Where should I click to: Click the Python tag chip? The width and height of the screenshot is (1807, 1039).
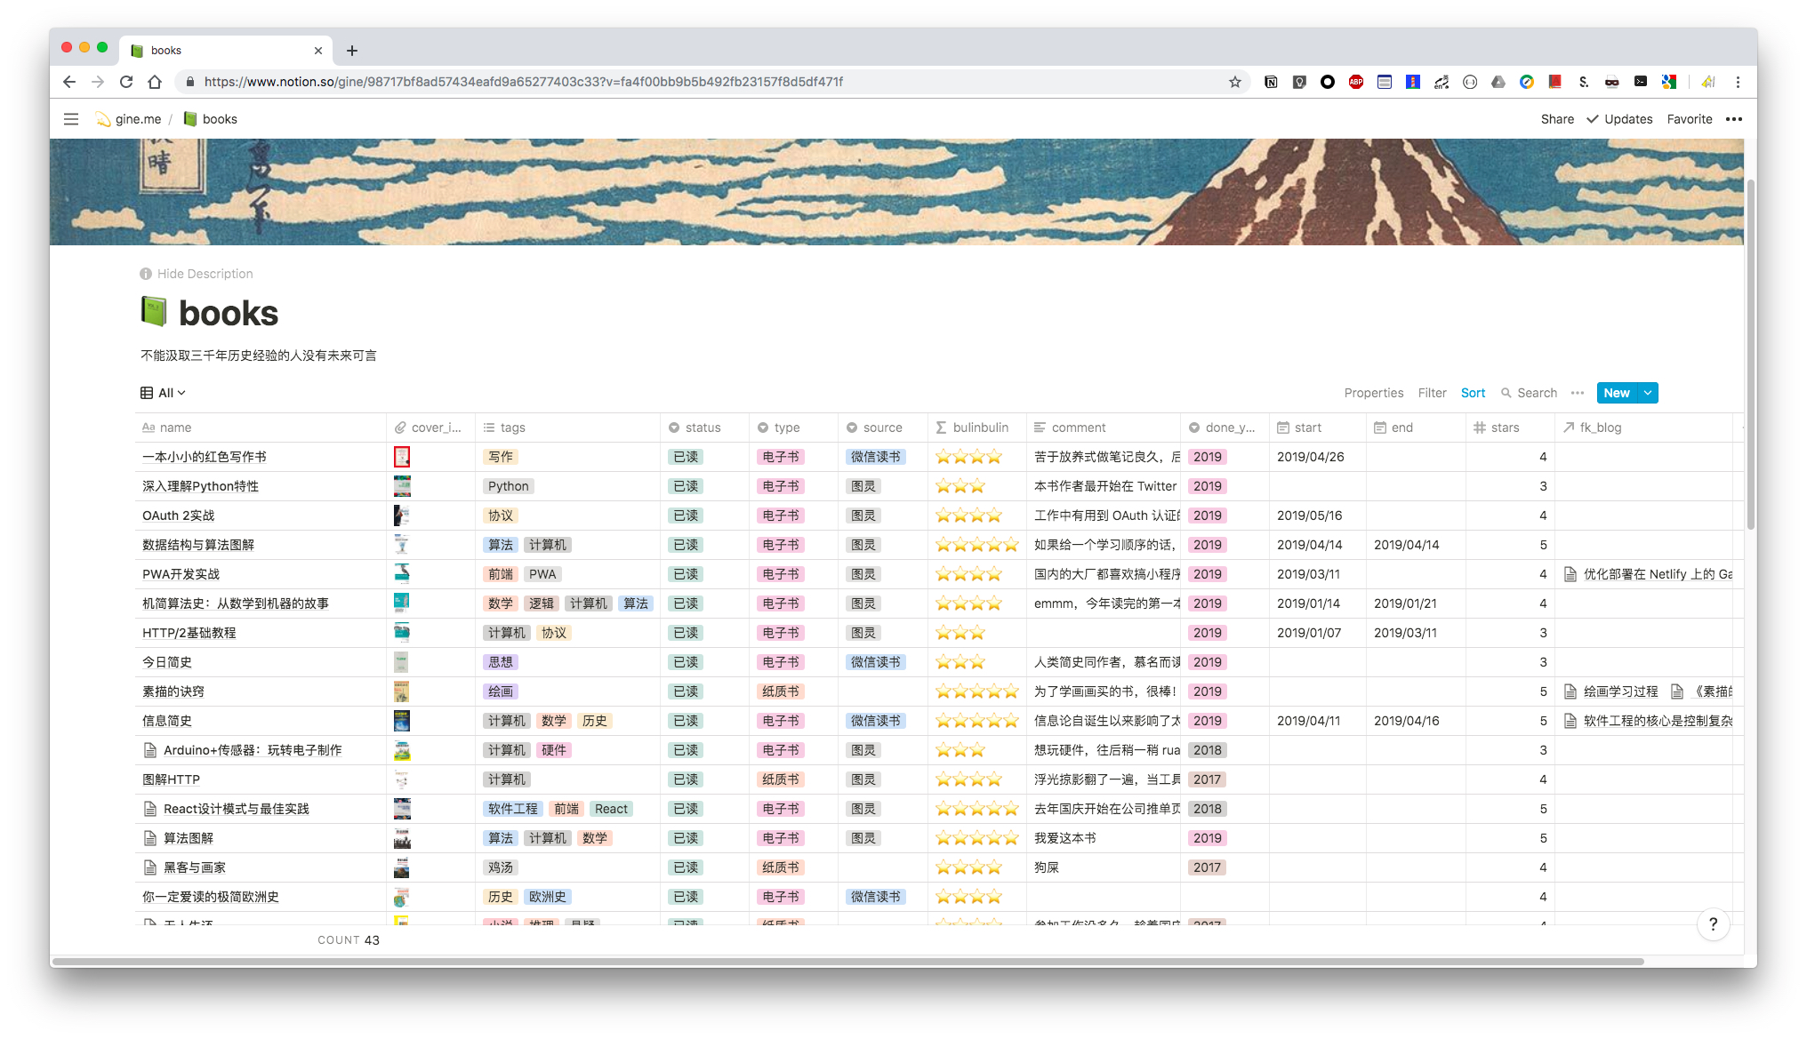509,486
